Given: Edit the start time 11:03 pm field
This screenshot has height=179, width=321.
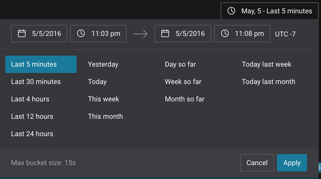Looking at the screenshot, I should [x=105, y=34].
